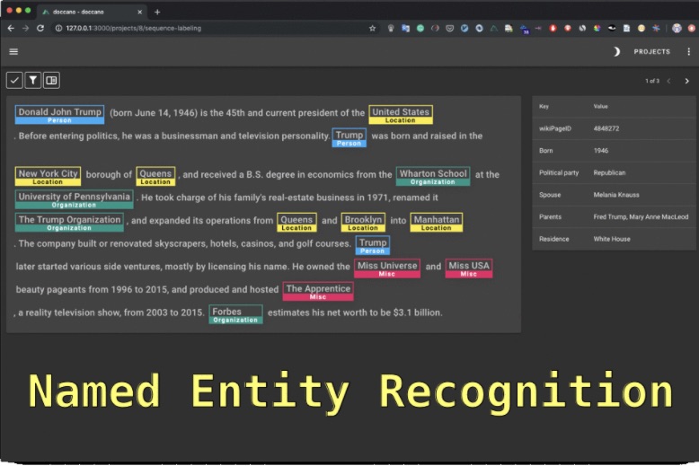
Task: Open a new browser tab
Action: [x=157, y=11]
